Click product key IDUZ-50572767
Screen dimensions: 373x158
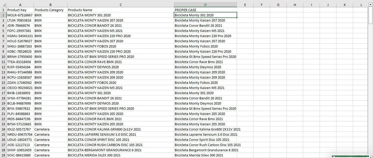pos(20,129)
